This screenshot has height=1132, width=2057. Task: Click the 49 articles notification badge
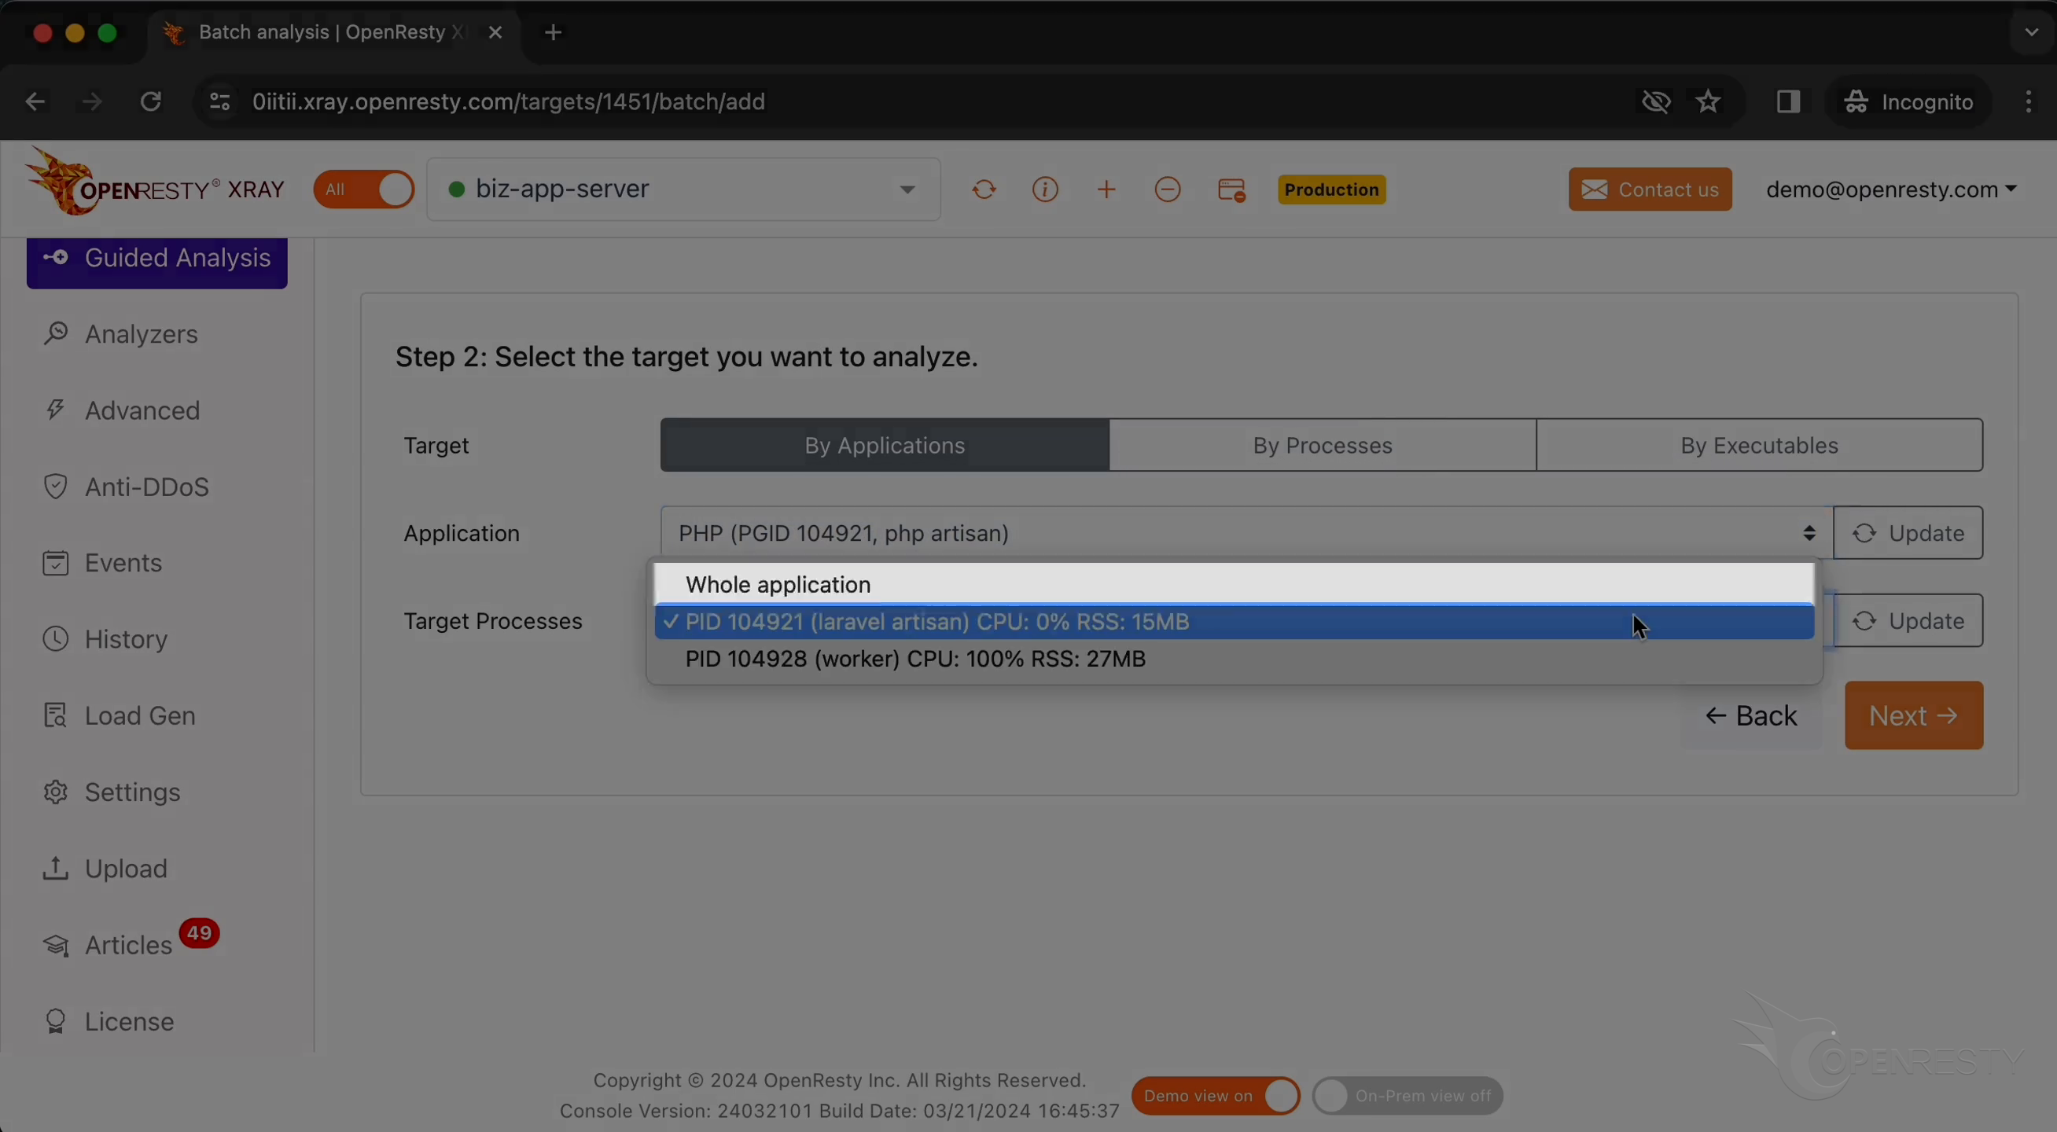[x=200, y=933]
